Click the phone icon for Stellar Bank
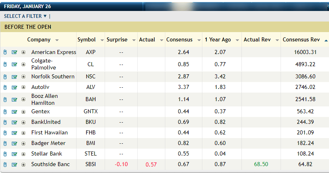329x173 pixels. (x=5, y=154)
